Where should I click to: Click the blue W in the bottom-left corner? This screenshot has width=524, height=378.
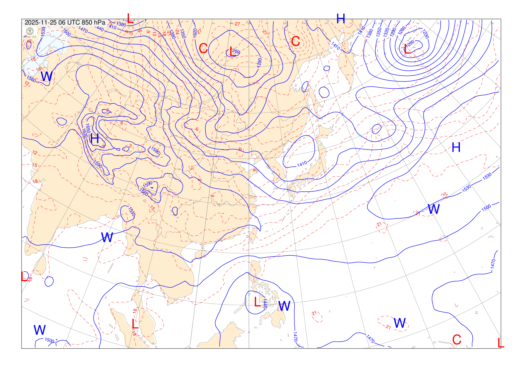[x=40, y=330]
